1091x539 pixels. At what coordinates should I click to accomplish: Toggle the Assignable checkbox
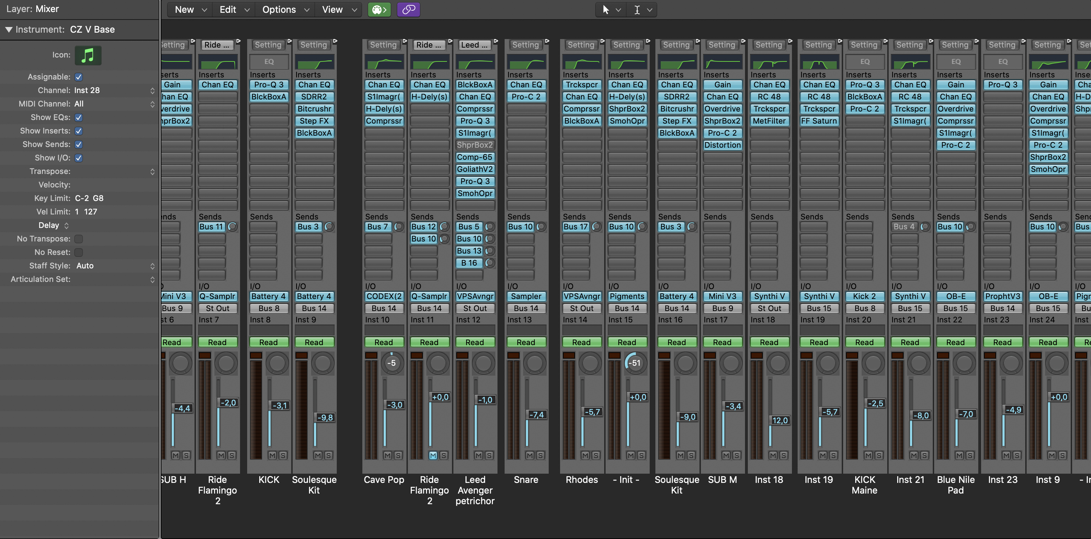tap(78, 77)
